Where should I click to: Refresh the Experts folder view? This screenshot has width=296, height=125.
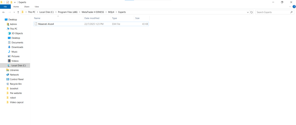251,12
